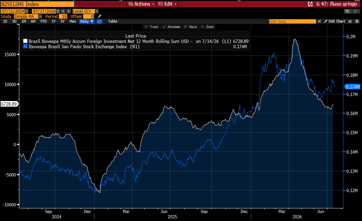Click the Add Data input box
This screenshot has width=362, height=221.
292,21
